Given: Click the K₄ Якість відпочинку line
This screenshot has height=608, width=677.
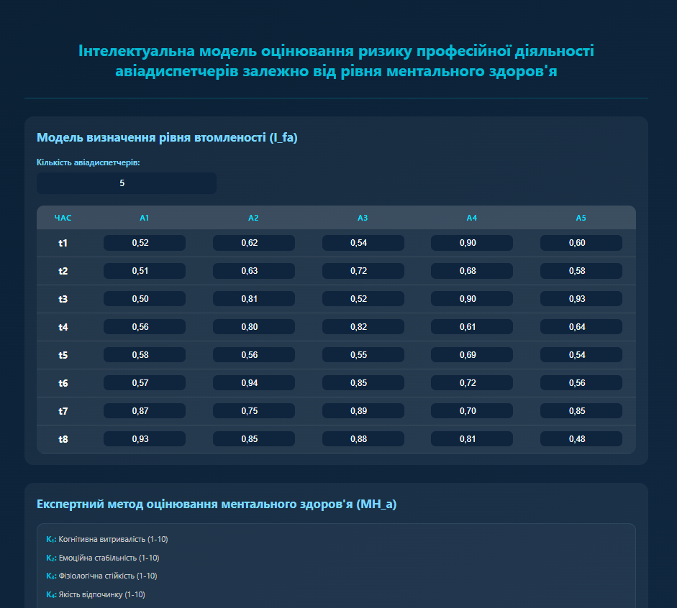Looking at the screenshot, I should pos(96,594).
